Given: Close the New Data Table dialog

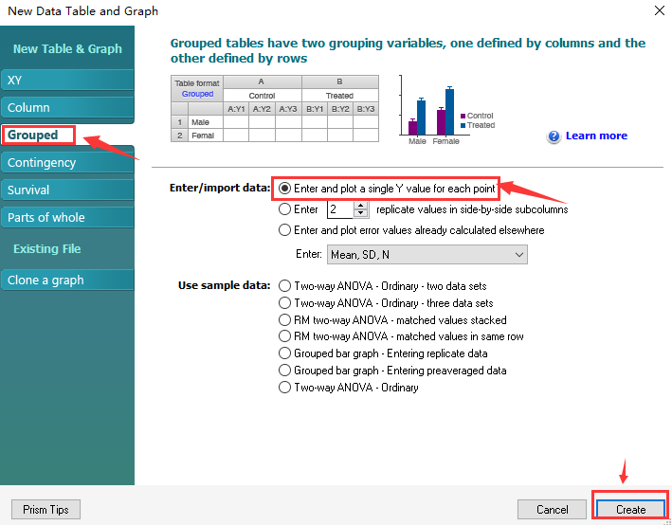Looking at the screenshot, I should click(x=660, y=10).
